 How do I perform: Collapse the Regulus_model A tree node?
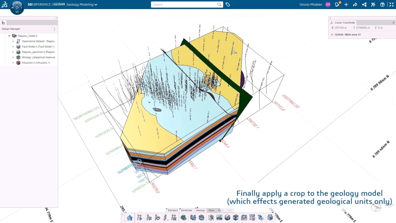tap(9, 36)
